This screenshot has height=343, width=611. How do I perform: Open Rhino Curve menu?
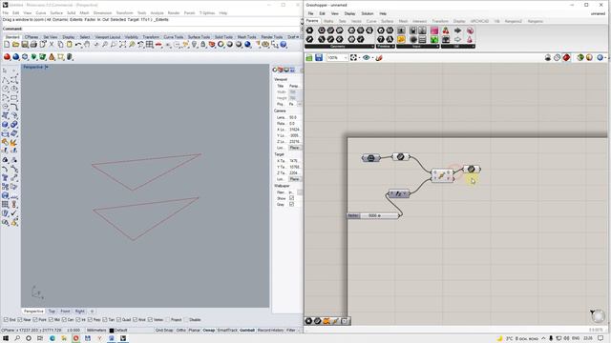pyautogui.click(x=40, y=12)
